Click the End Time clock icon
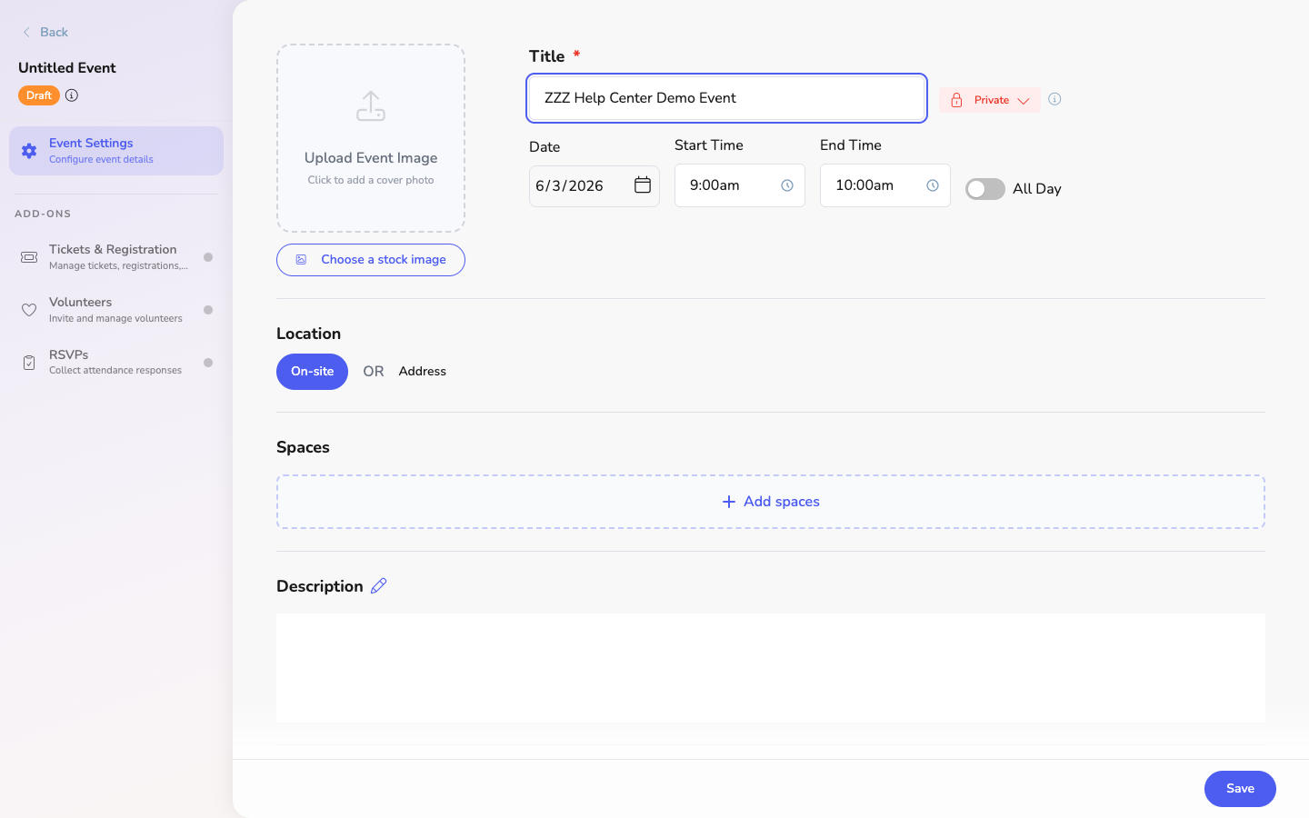This screenshot has height=818, width=1309. tap(933, 185)
